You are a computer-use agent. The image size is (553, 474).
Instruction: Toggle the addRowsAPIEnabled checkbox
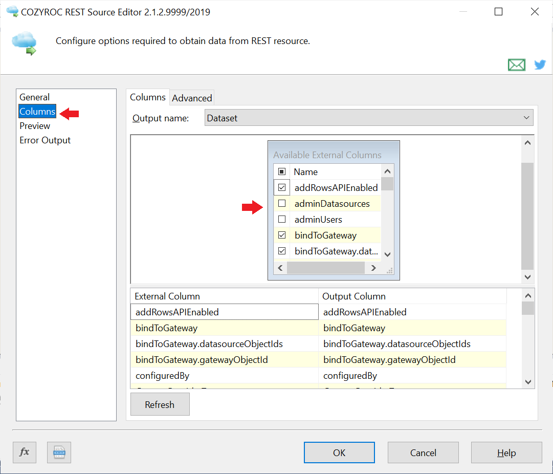(x=282, y=187)
